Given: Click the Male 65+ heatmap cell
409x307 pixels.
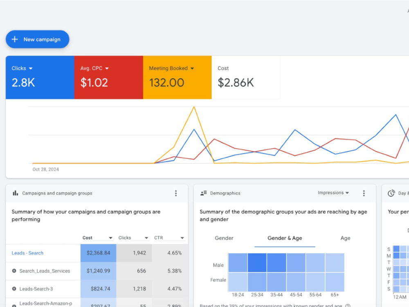Looking at the screenshot, I should [x=335, y=263].
